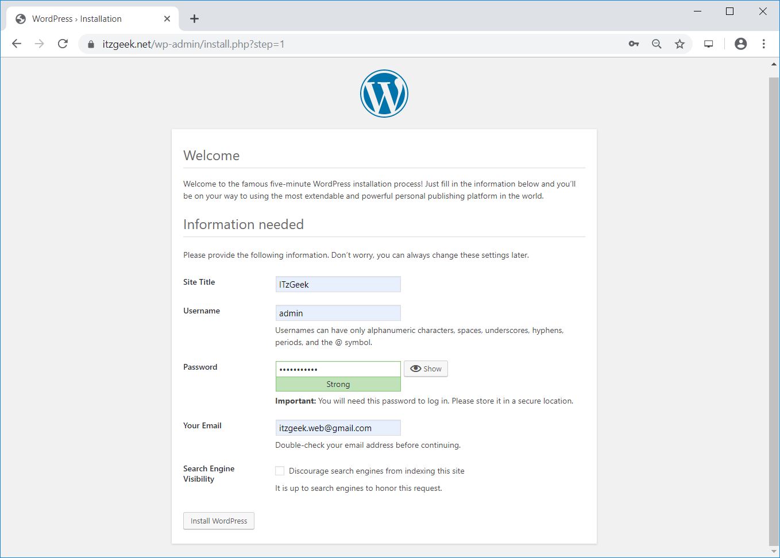Click the Search Engine Visibility label
Viewport: 780px width, 558px height.
[x=208, y=474]
